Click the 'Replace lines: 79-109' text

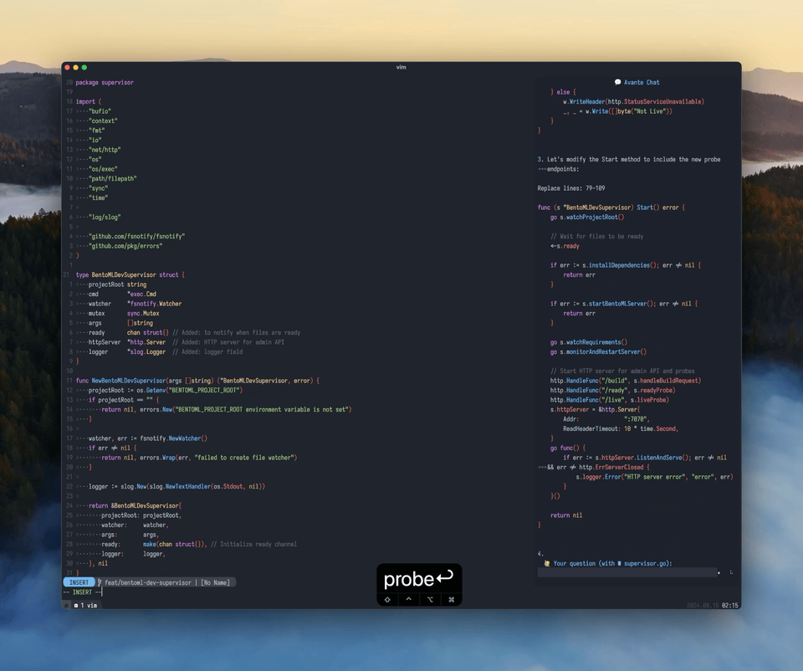[x=570, y=188]
